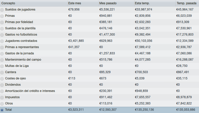
Task: Click the Impuestos row label
Action: click(12, 97)
